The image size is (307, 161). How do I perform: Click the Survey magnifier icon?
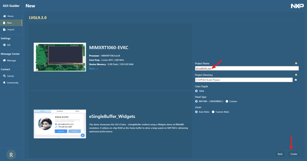tap(4, 76)
